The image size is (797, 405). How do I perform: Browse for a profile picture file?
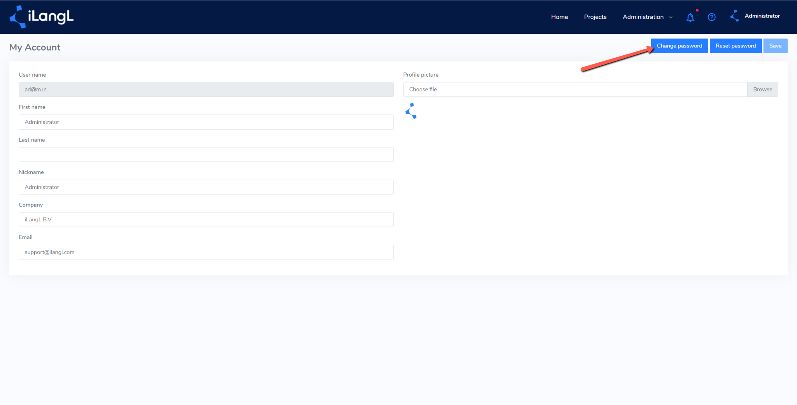(762, 89)
